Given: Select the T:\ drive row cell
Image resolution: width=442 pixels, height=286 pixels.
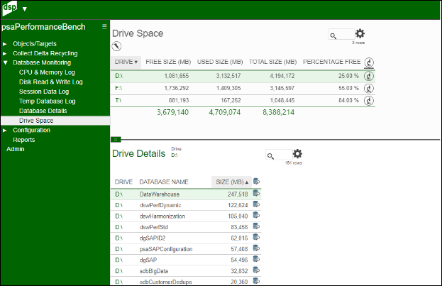Looking at the screenshot, I should pyautogui.click(x=118, y=100).
